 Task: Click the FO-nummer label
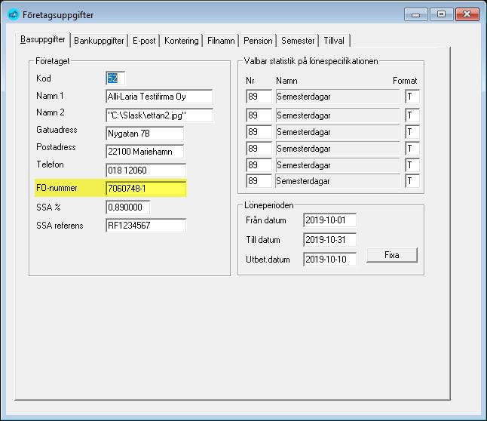point(57,188)
